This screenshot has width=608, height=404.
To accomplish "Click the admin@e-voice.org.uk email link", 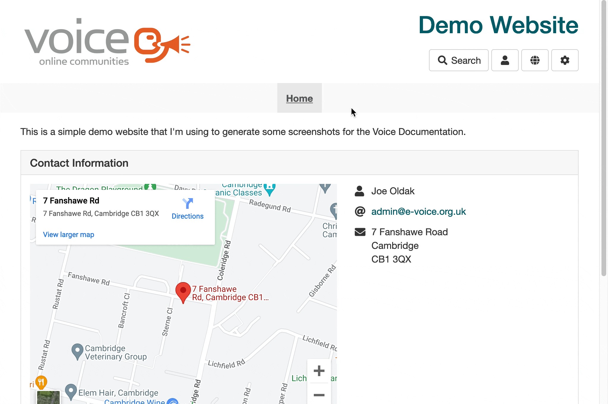I will [418, 211].
